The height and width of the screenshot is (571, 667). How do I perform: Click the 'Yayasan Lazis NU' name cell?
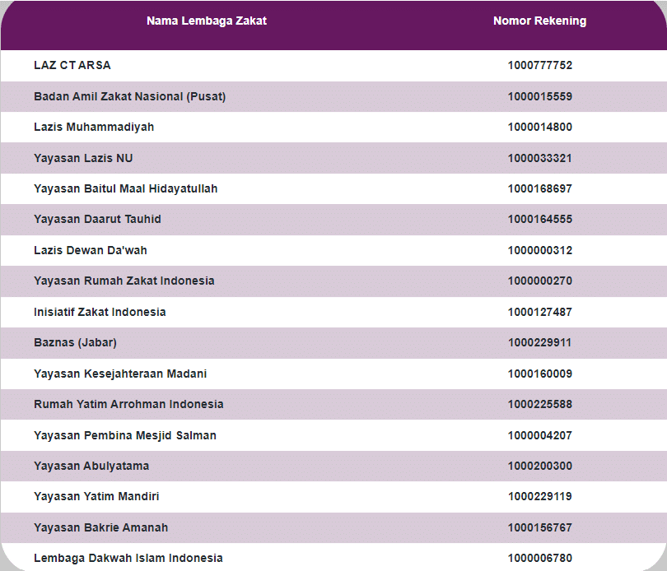coord(83,158)
